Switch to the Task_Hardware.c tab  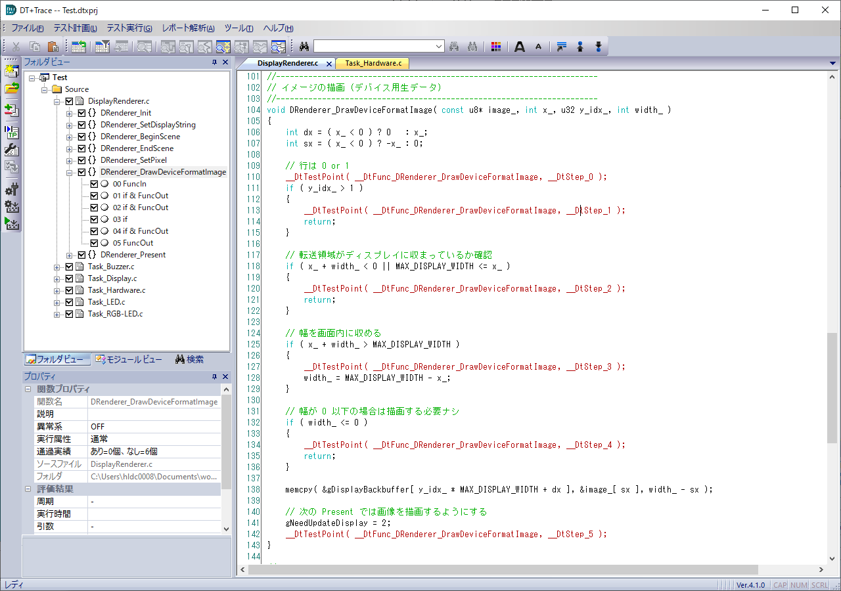[373, 63]
